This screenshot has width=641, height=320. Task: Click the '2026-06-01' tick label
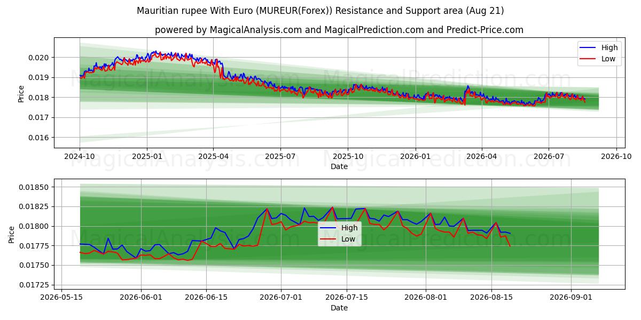pyautogui.click(x=142, y=298)
